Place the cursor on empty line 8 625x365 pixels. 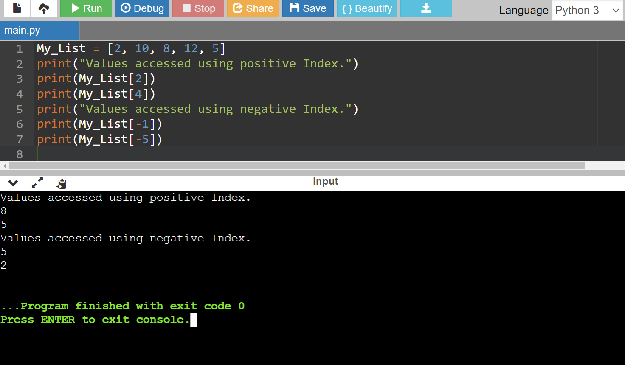pos(170,154)
